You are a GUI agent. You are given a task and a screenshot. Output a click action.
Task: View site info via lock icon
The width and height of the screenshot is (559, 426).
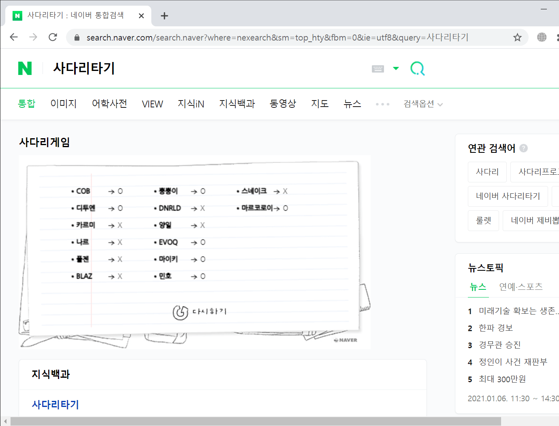77,38
